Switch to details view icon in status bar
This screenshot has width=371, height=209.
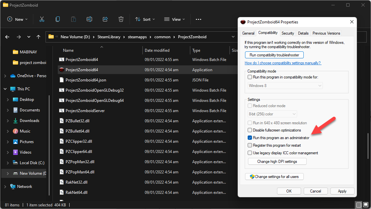tap(359, 205)
